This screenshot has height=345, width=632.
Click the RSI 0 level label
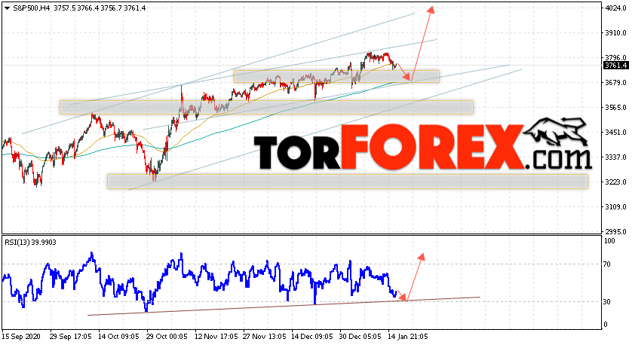[606, 325]
